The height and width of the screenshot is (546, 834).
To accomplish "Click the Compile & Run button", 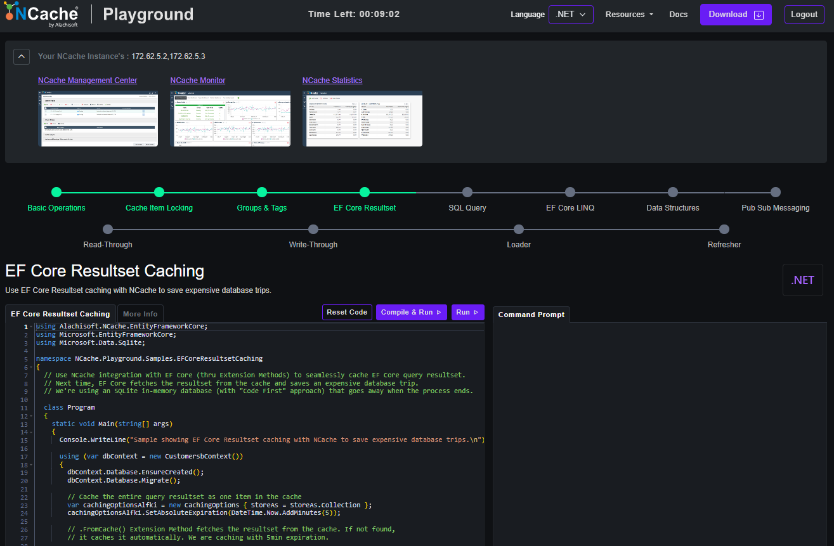I will click(x=412, y=312).
